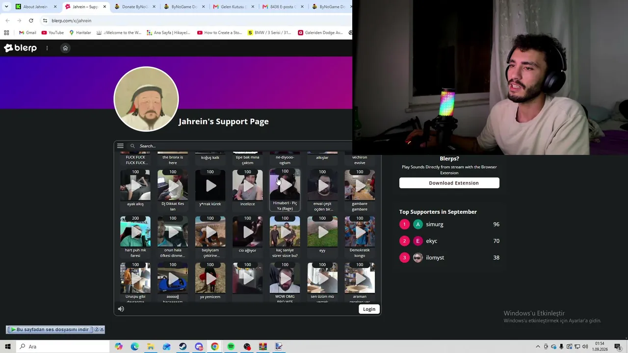Open top supporter simurg's profile
Image resolution: width=628 pixels, height=353 pixels.
click(x=435, y=225)
